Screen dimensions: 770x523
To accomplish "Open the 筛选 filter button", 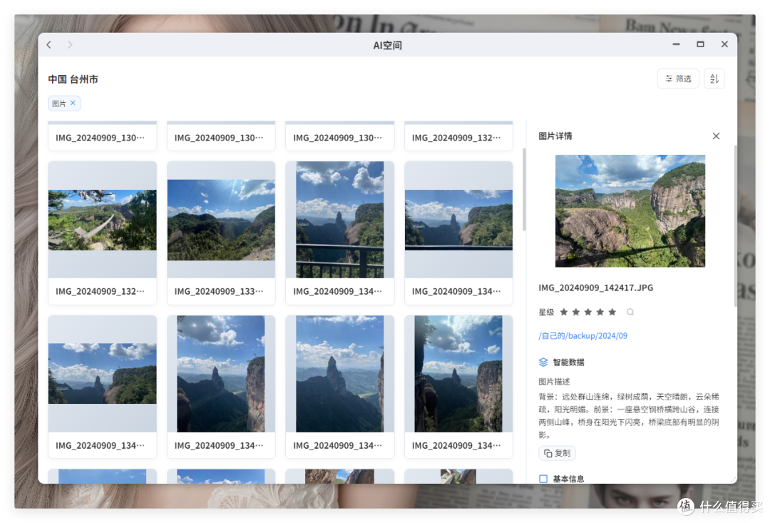I will click(x=678, y=78).
